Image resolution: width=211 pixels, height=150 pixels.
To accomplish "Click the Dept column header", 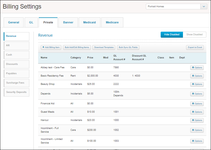I will point(182,58).
